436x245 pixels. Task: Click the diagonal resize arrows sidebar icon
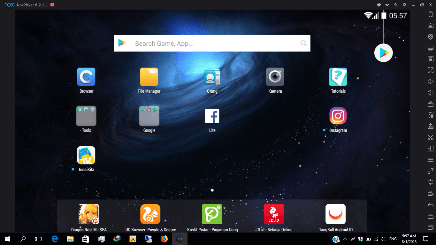pos(430,171)
